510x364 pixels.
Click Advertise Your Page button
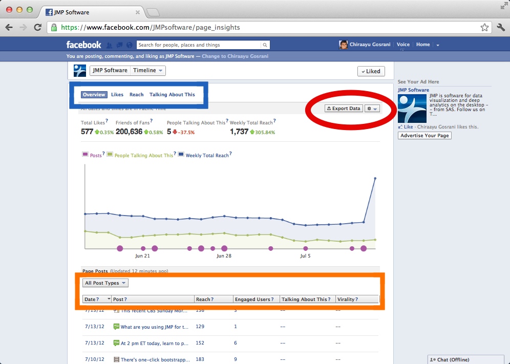click(424, 136)
